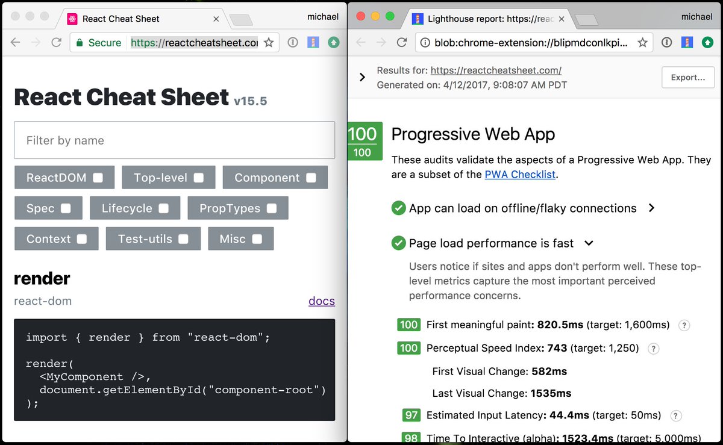Reload the React Cheat Sheet page

(56, 43)
